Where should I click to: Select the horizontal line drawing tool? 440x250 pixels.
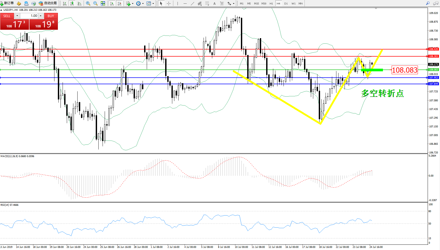[x=185, y=3]
